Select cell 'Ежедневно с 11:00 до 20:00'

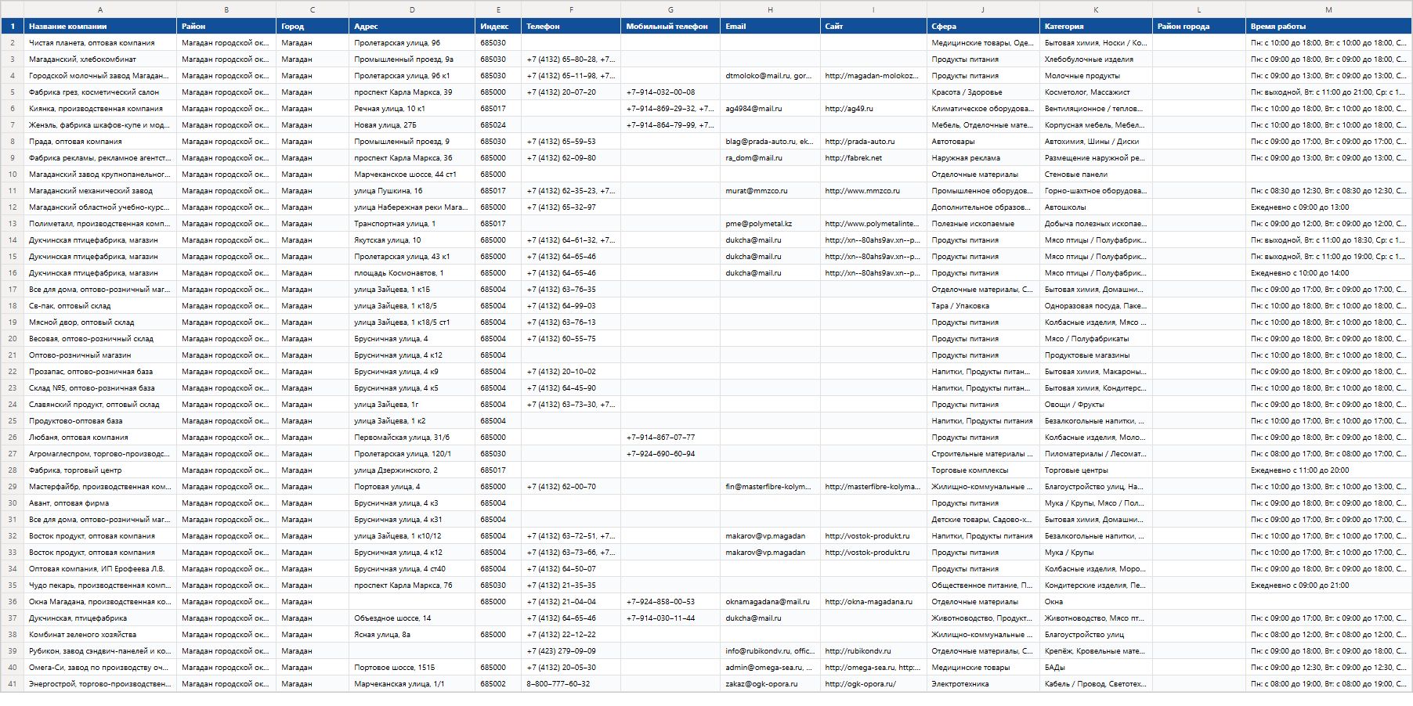coord(1328,470)
